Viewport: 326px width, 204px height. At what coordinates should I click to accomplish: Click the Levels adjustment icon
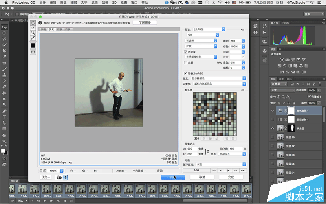tap(288, 60)
